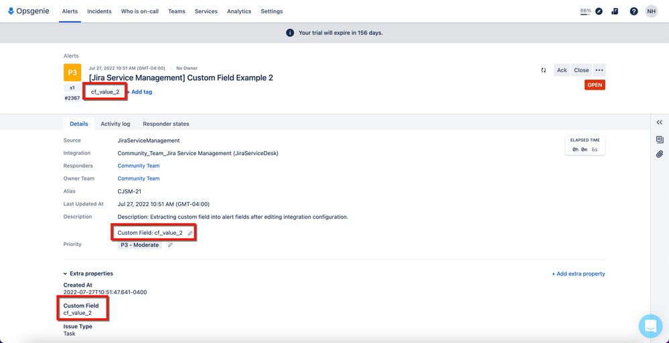Open the Services menu
This screenshot has height=343, width=669.
coord(206,11)
